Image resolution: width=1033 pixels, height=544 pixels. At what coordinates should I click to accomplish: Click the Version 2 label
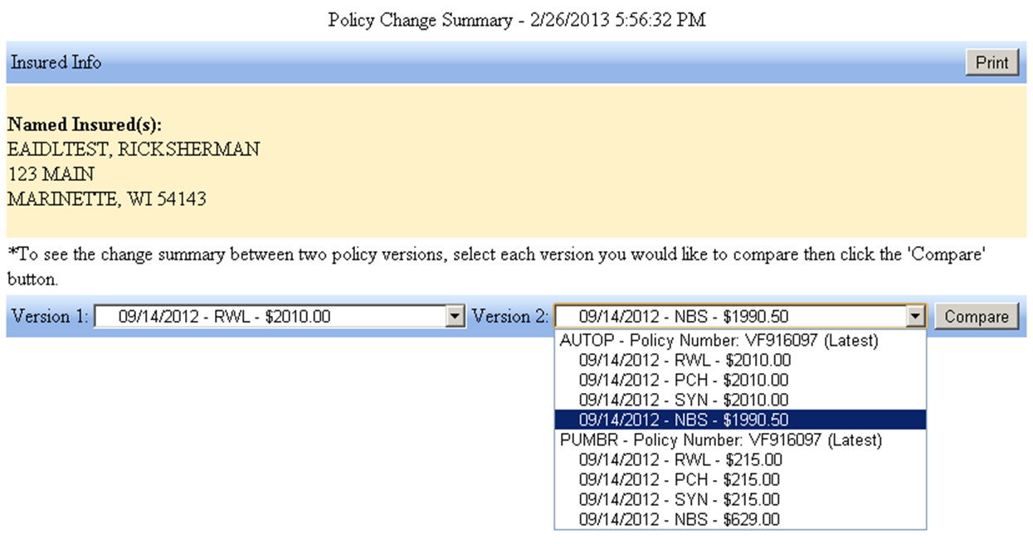tap(510, 316)
